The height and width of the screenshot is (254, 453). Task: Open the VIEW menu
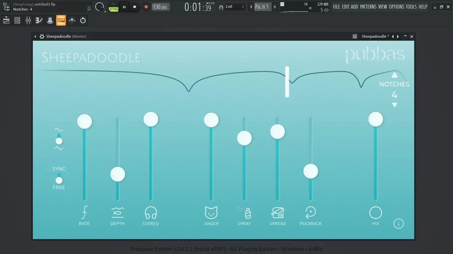383,7
